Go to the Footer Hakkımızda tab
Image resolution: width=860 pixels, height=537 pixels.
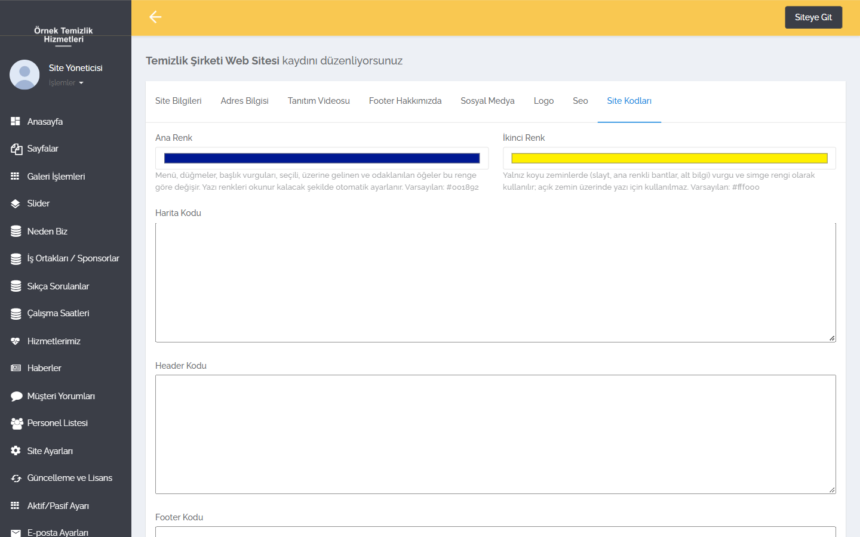click(406, 101)
